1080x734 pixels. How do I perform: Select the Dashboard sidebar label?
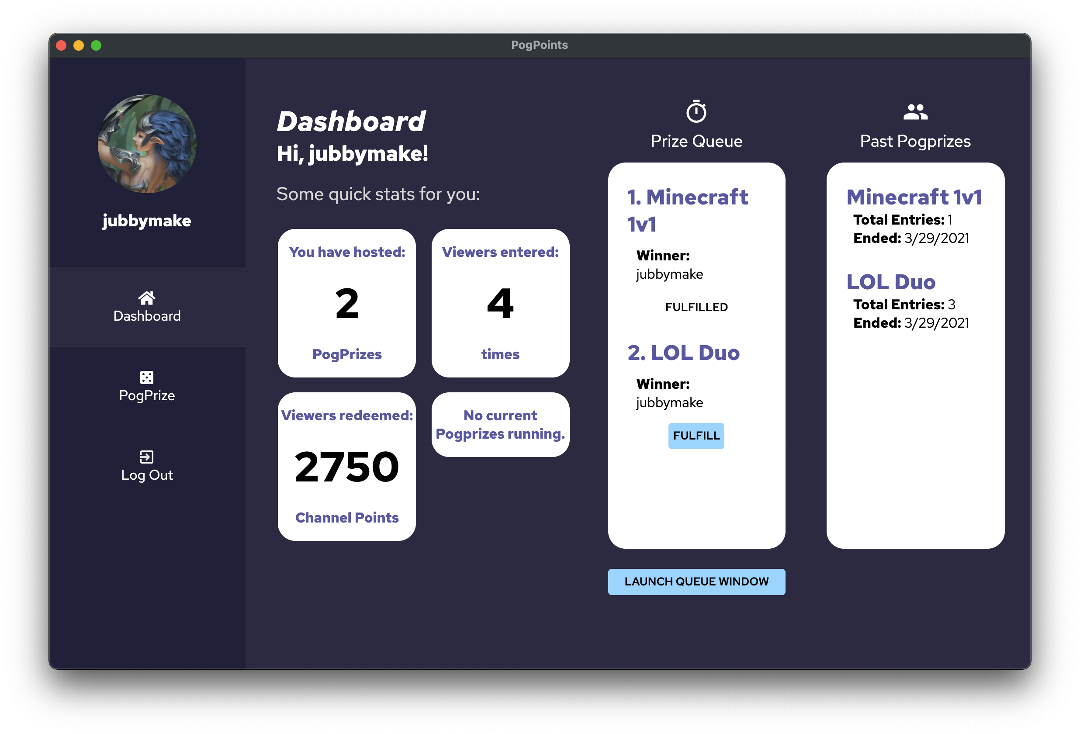pyautogui.click(x=147, y=315)
